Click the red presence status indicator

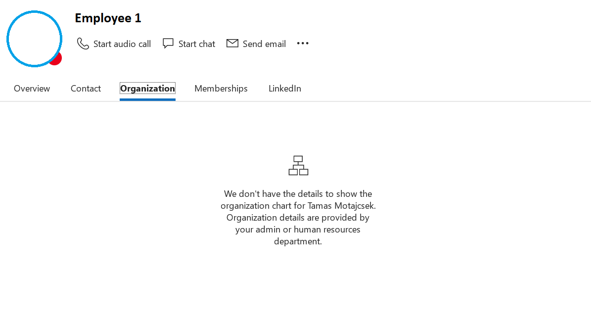click(56, 59)
